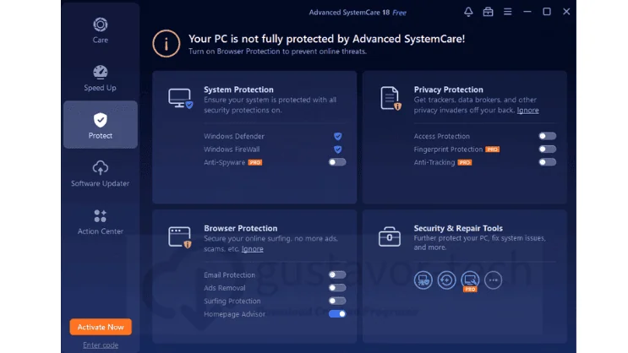Viewport: 628px width, 353px height.
Task: Open second circular repair tool icon
Action: pos(446,280)
